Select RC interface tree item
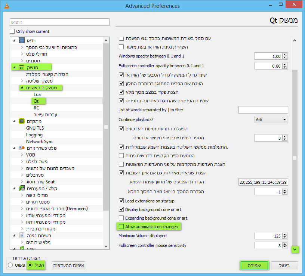Screen dimensions: 305x276 tap(36, 108)
